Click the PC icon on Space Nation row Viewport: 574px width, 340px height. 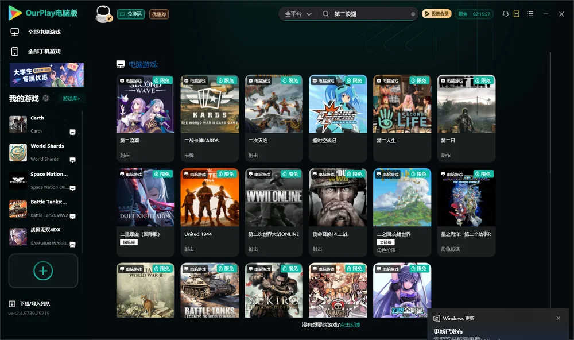pos(72,188)
